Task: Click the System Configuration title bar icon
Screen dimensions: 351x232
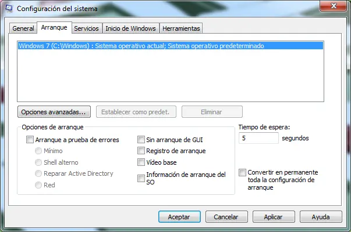Action: [x=9, y=9]
